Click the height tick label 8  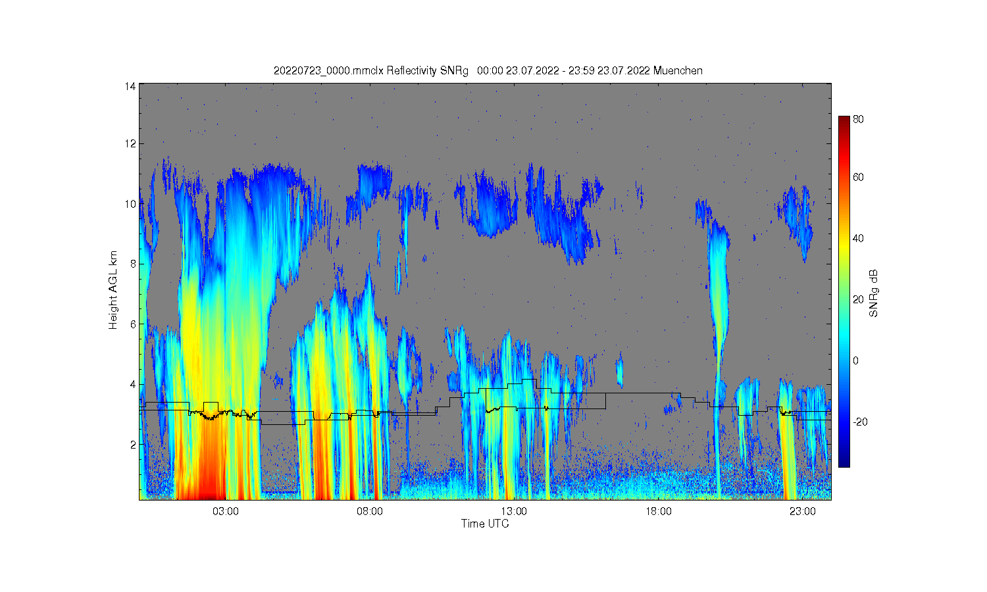133,264
